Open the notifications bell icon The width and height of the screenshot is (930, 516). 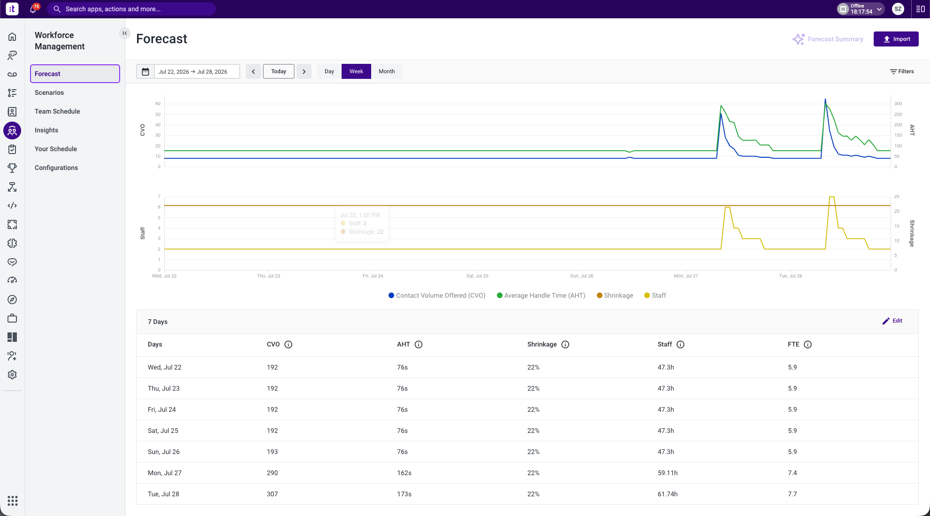[33, 9]
